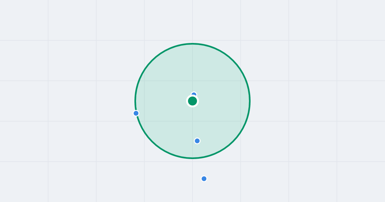Click the topmost point of the green circle outline
Viewport: 385px width, 202px height.
(x=193, y=44)
